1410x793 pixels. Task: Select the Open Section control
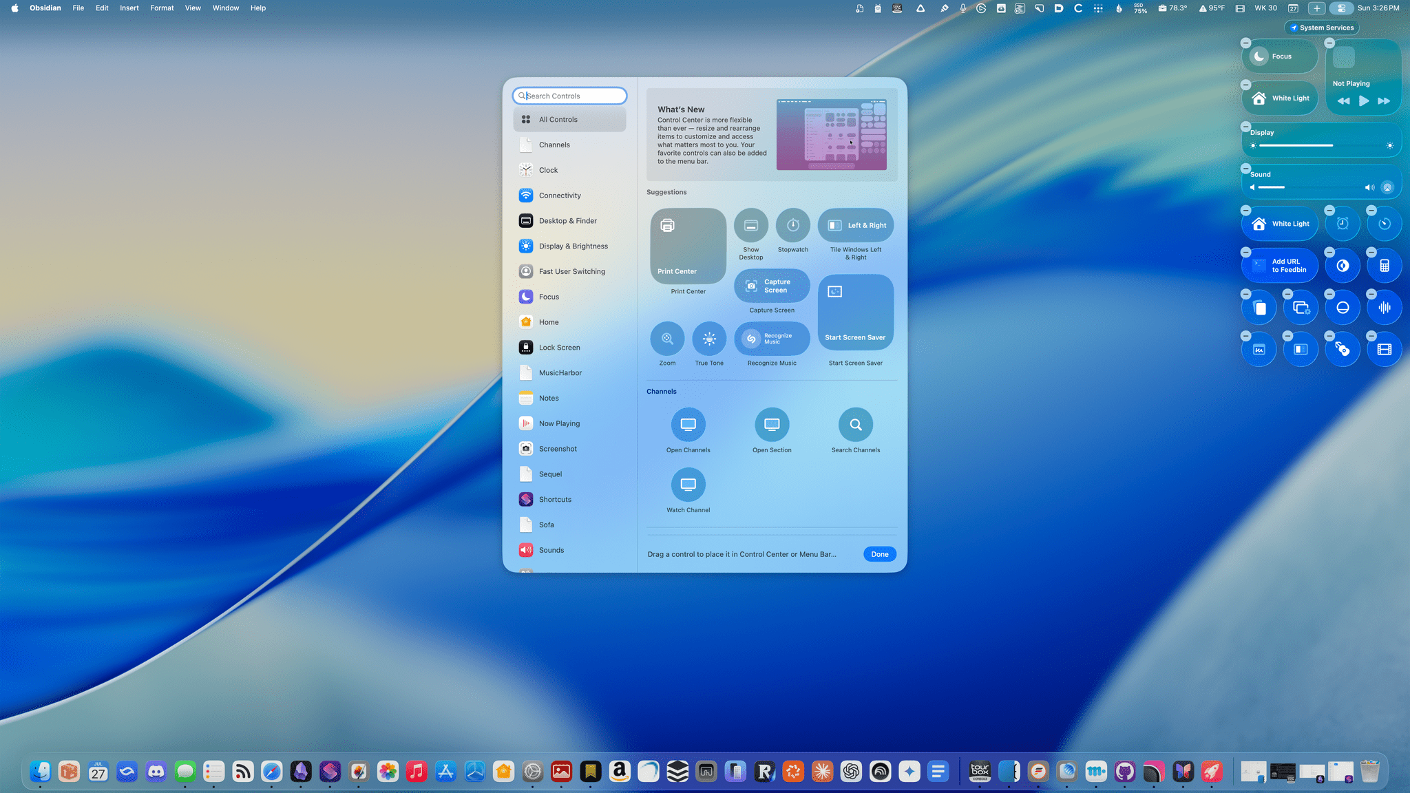[x=772, y=425]
